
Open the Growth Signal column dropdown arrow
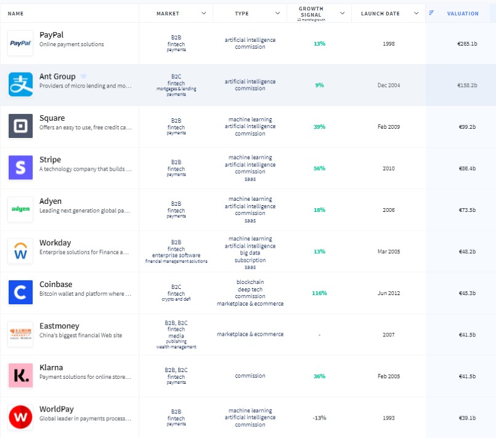tap(342, 14)
